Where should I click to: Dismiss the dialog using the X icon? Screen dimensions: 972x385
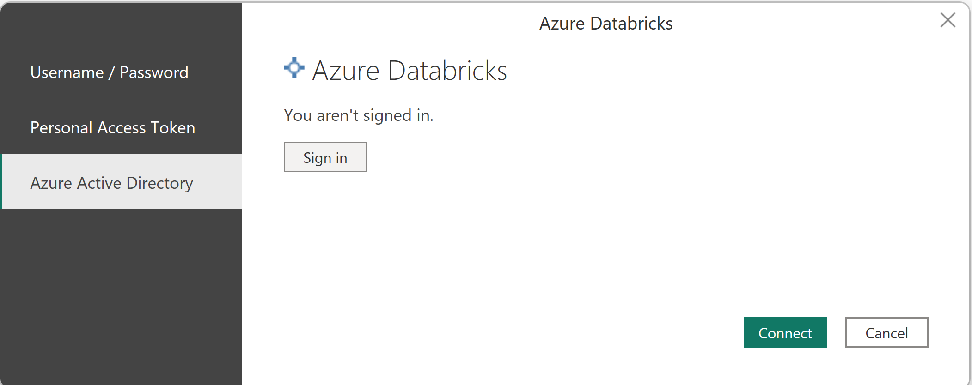pos(948,20)
